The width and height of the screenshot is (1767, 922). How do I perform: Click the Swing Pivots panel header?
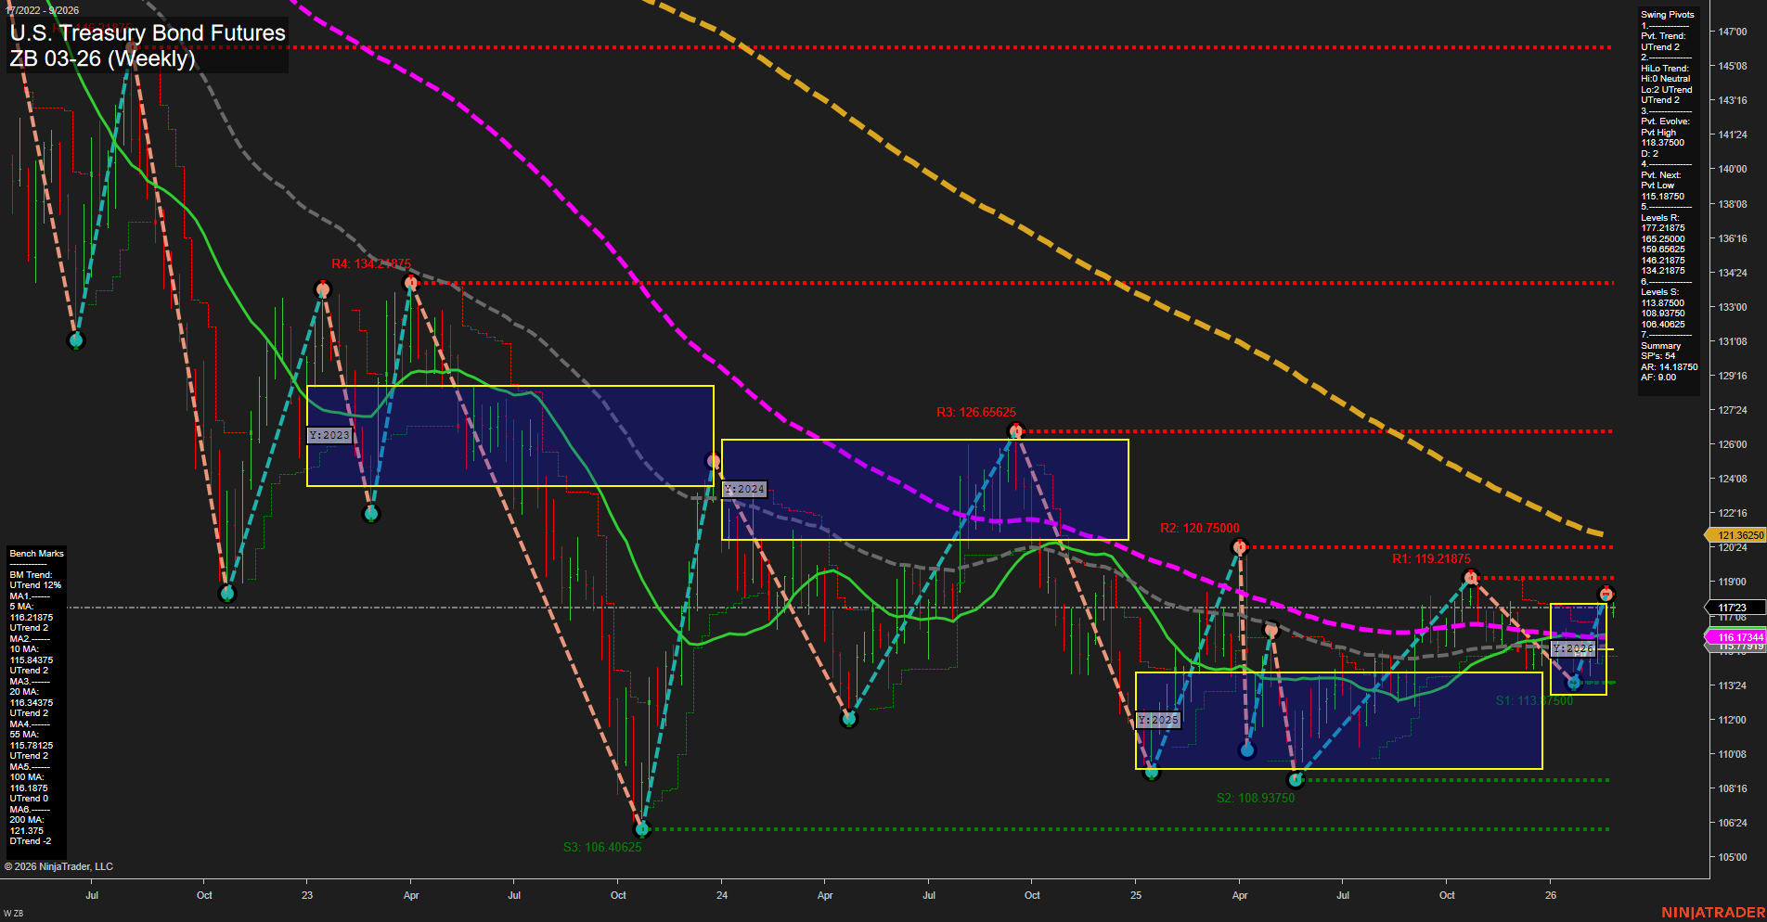[x=1667, y=14]
